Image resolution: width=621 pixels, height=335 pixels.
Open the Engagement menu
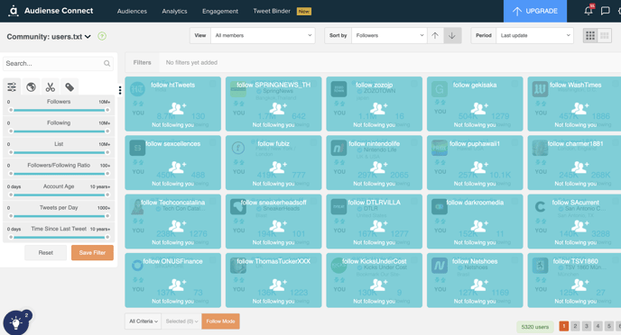220,11
